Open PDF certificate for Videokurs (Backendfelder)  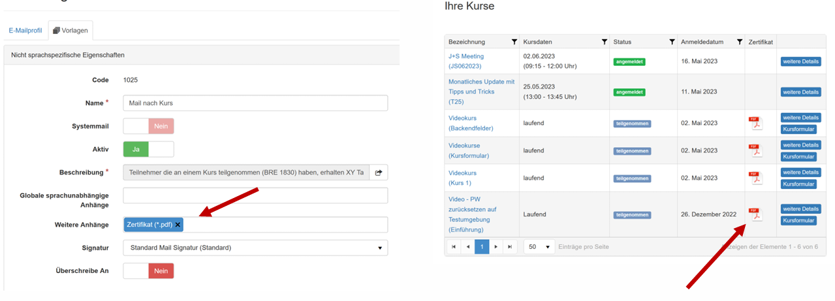click(755, 123)
